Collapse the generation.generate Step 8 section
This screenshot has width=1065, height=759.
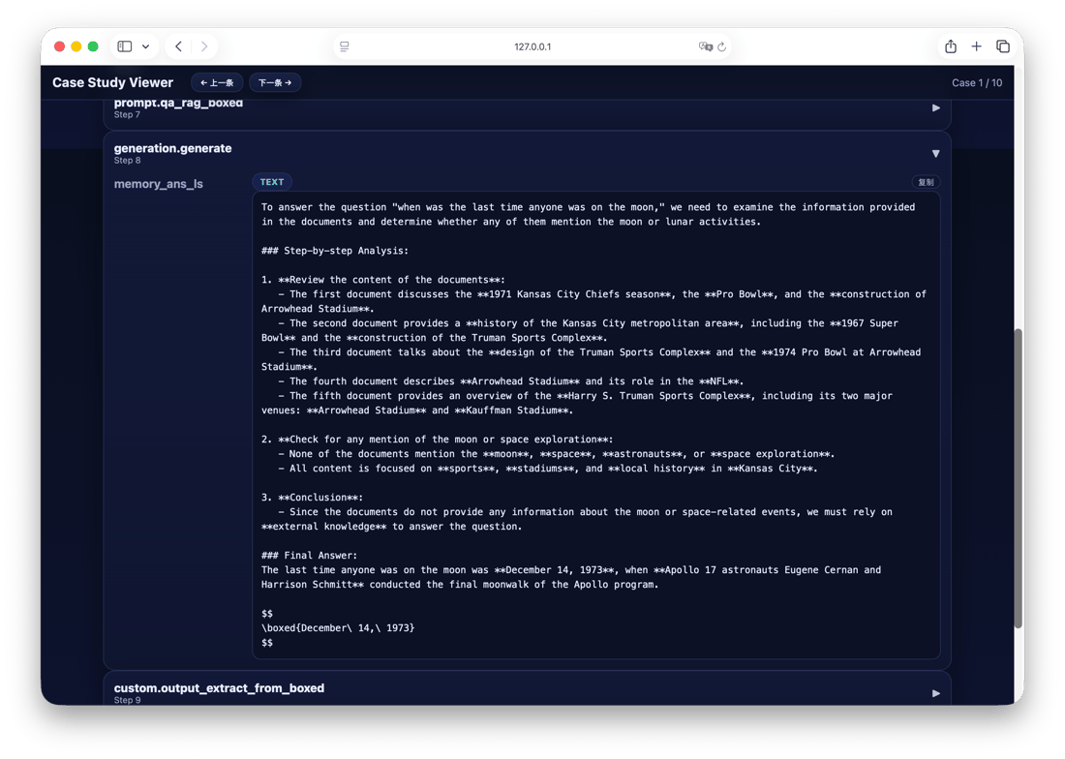coord(936,153)
